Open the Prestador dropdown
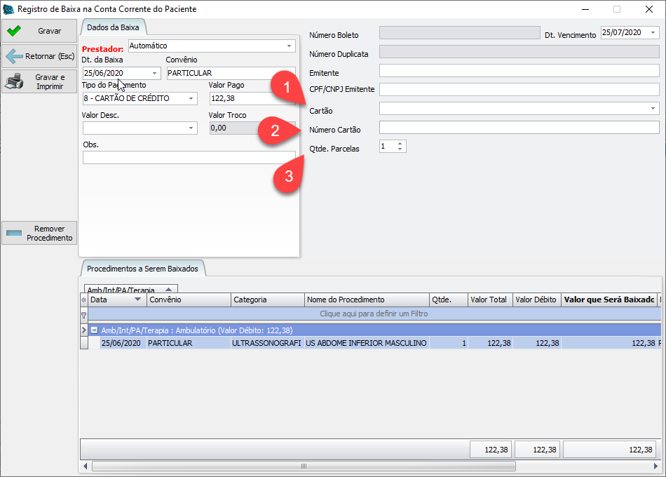Image resolution: width=666 pixels, height=477 pixels. [x=290, y=46]
